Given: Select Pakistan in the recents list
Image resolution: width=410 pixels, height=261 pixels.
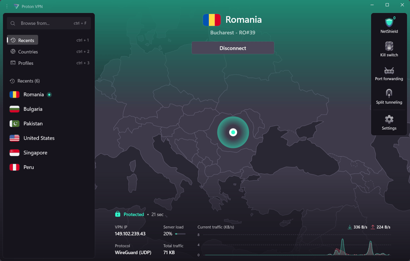Looking at the screenshot, I should tap(48, 123).
